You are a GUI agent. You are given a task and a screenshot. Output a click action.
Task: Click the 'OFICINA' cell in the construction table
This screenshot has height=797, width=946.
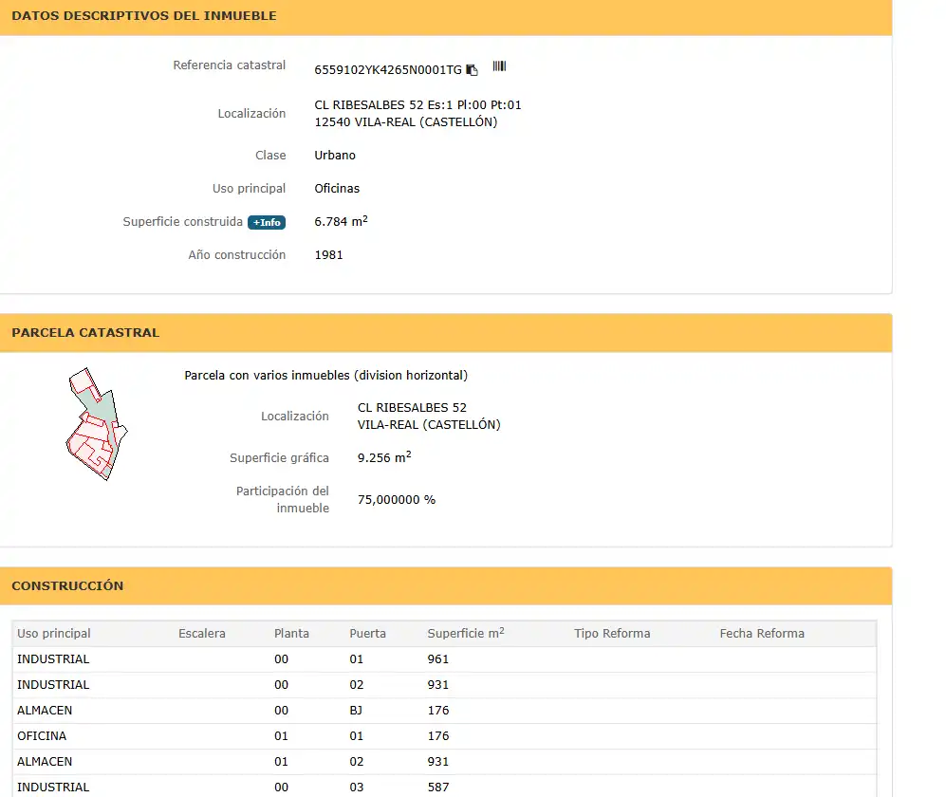coord(42,736)
